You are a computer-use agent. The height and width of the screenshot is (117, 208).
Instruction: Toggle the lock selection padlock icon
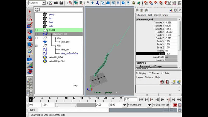[x=134, y=3]
